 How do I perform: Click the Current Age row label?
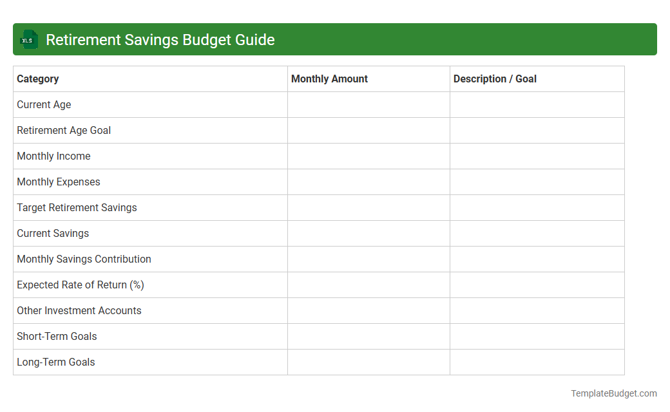click(44, 104)
